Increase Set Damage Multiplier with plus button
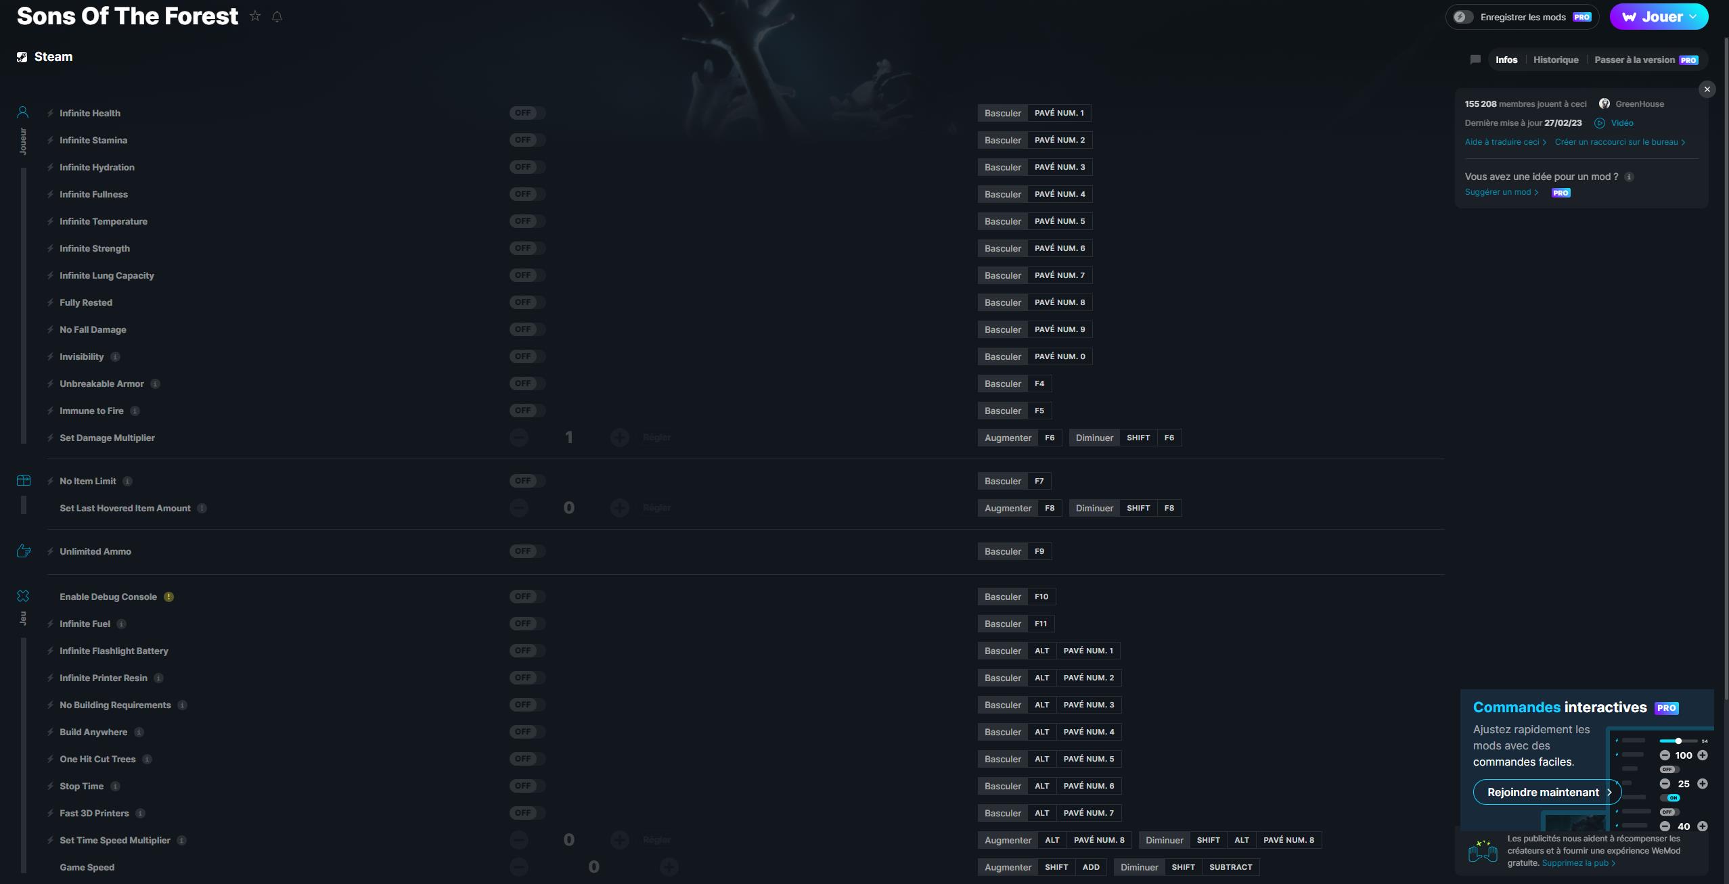The image size is (1729, 884). pos(619,438)
